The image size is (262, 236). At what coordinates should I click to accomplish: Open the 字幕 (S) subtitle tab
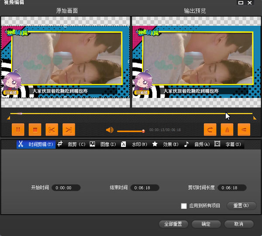[228, 144]
